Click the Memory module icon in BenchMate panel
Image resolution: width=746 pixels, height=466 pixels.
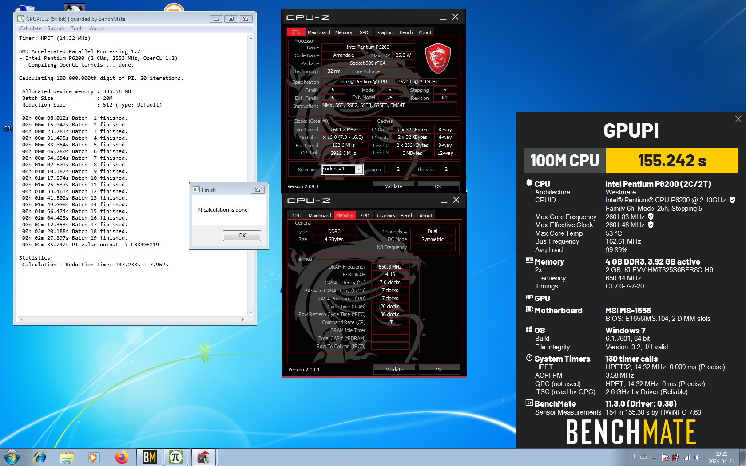529,261
